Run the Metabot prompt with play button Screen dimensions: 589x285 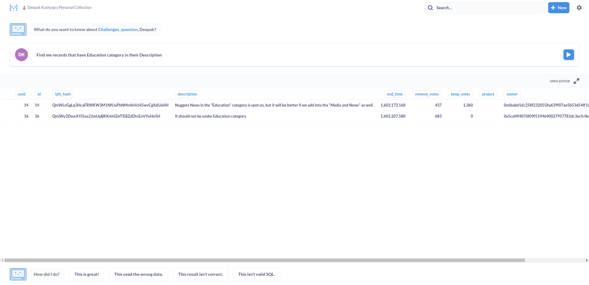pos(568,55)
